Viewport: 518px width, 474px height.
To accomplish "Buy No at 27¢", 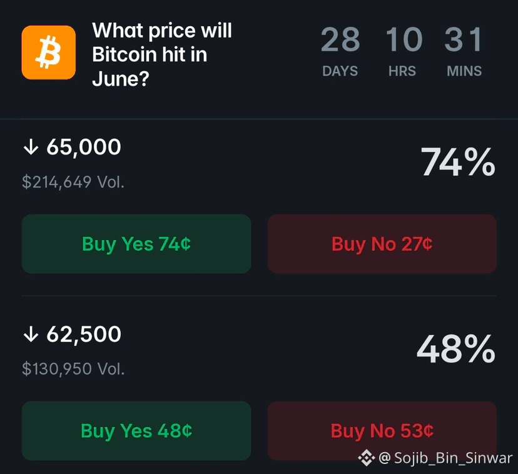I will point(382,244).
